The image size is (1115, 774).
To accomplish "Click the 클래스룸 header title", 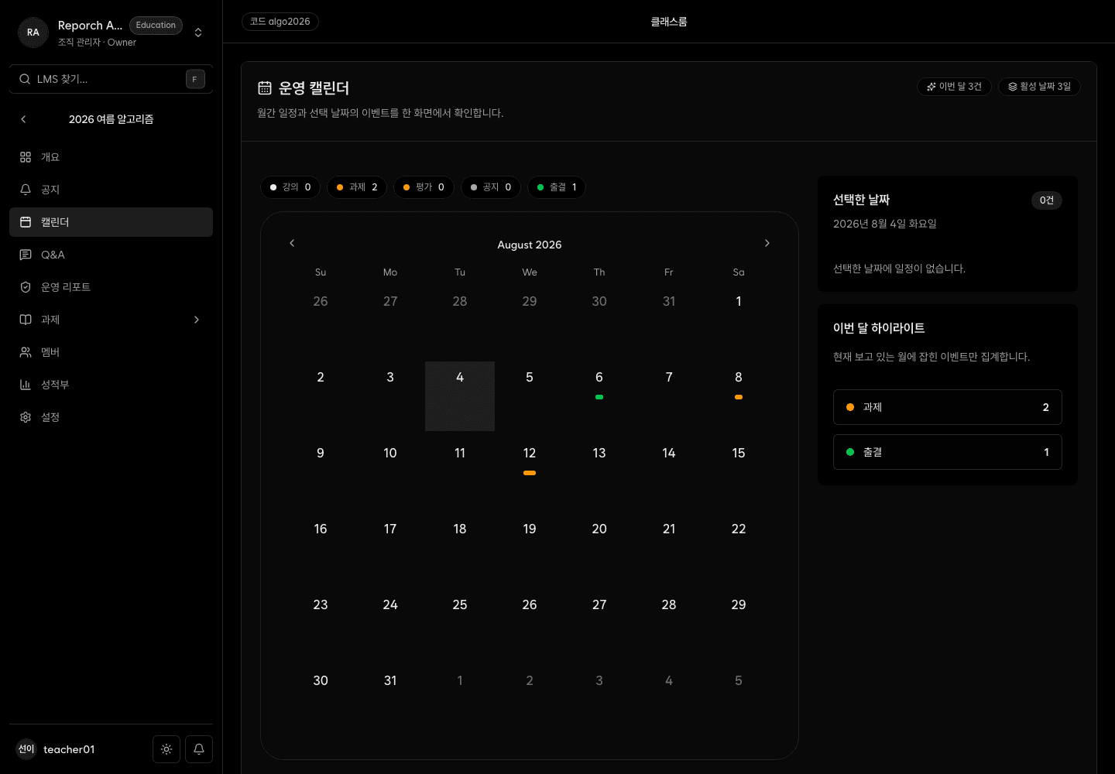I will pos(669,22).
